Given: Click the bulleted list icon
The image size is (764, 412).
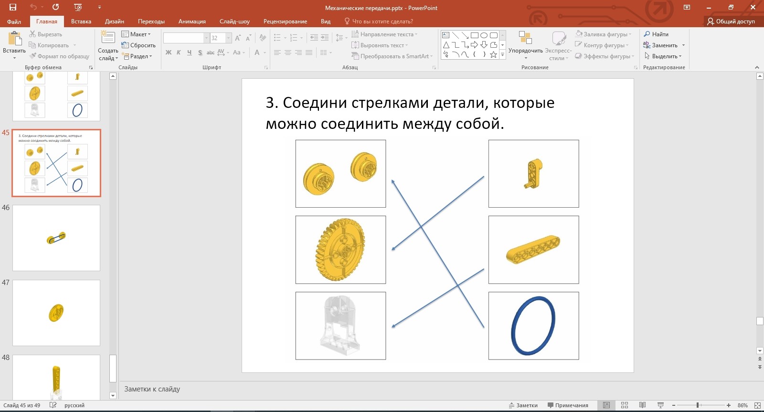Looking at the screenshot, I should (277, 37).
